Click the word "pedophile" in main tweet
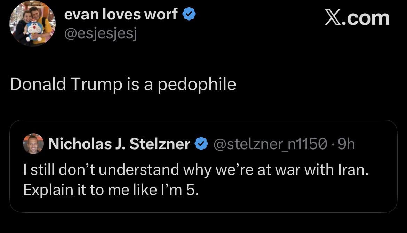Viewport: 407px width, 233px height. coord(197,85)
